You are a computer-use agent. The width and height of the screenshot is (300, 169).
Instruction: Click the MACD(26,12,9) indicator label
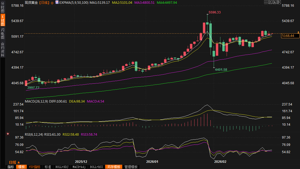36,101
